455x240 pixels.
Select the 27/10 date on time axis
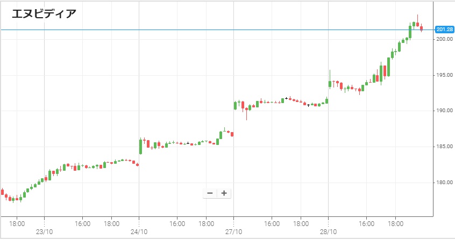(x=233, y=231)
